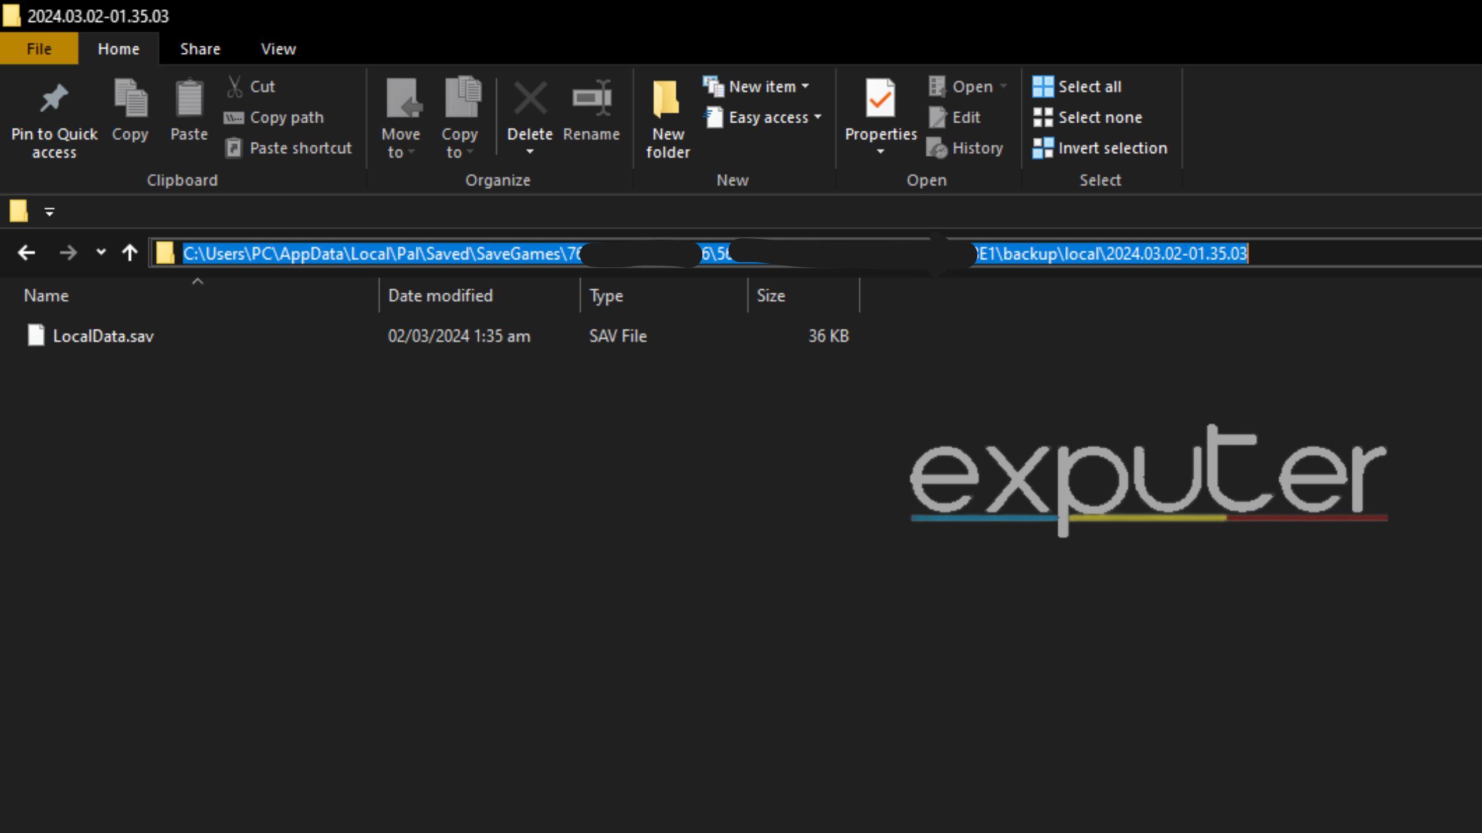Image resolution: width=1482 pixels, height=833 pixels.
Task: Open the Home ribbon tab
Action: (118, 49)
